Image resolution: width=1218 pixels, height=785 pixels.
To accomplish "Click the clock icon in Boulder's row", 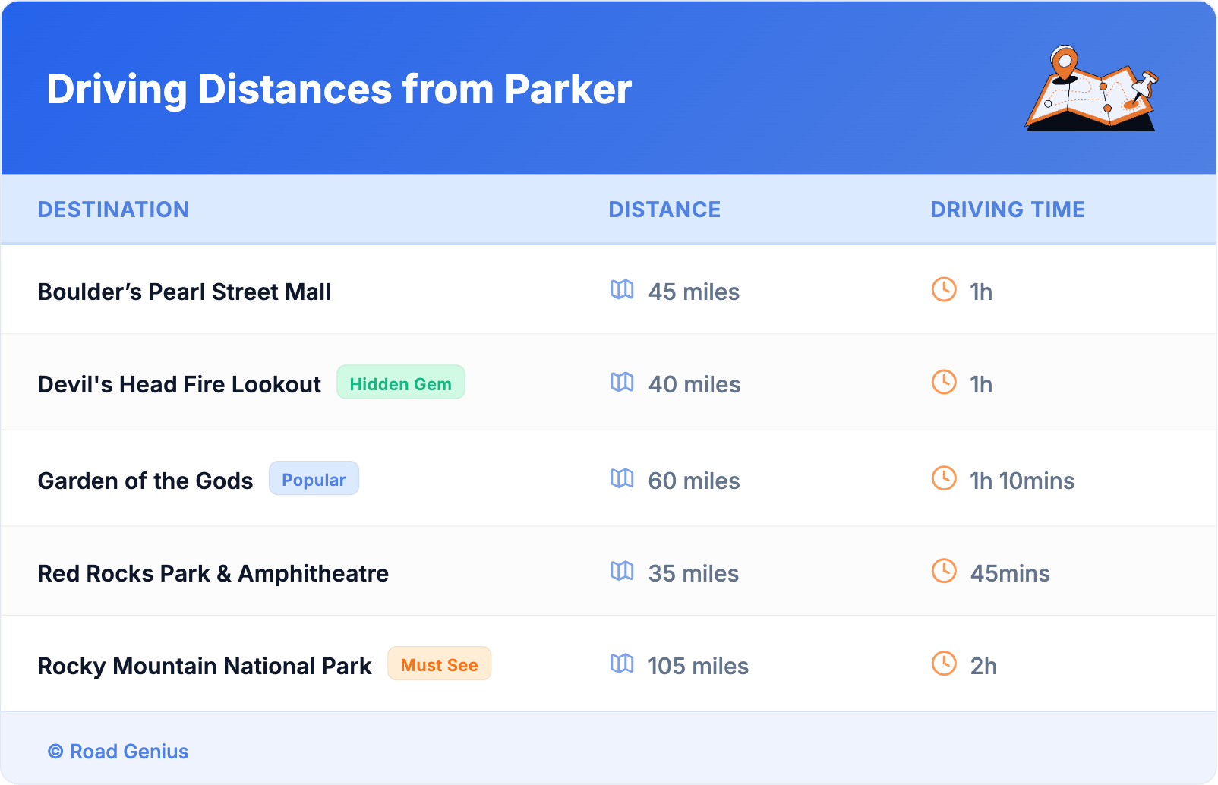I will (944, 290).
